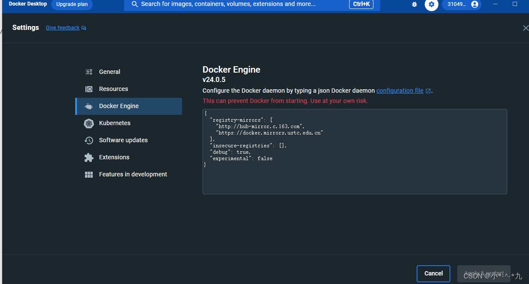529x284 pixels.
Task: Click the hub-mirror.c.163.com mirror line
Action: point(260,126)
